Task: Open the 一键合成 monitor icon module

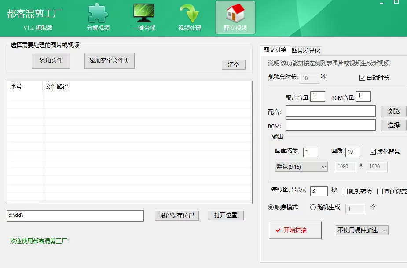Action: pyautogui.click(x=144, y=17)
